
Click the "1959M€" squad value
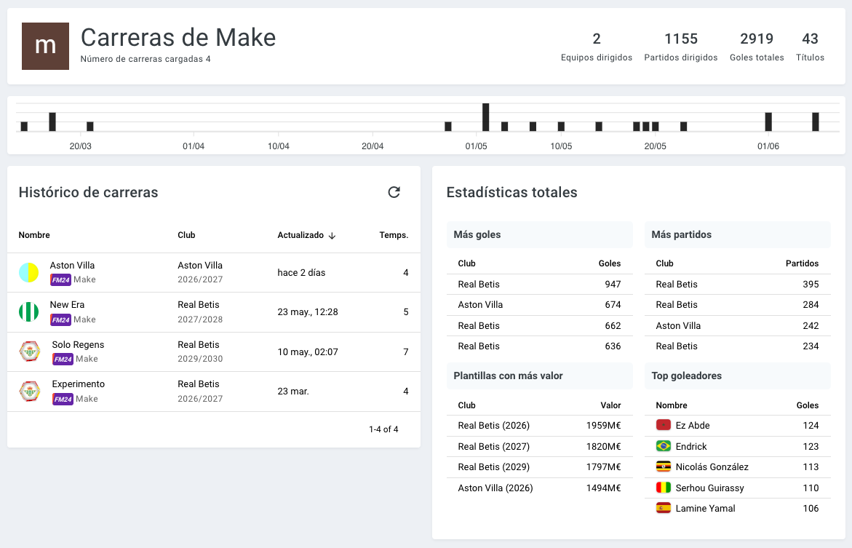click(x=604, y=426)
